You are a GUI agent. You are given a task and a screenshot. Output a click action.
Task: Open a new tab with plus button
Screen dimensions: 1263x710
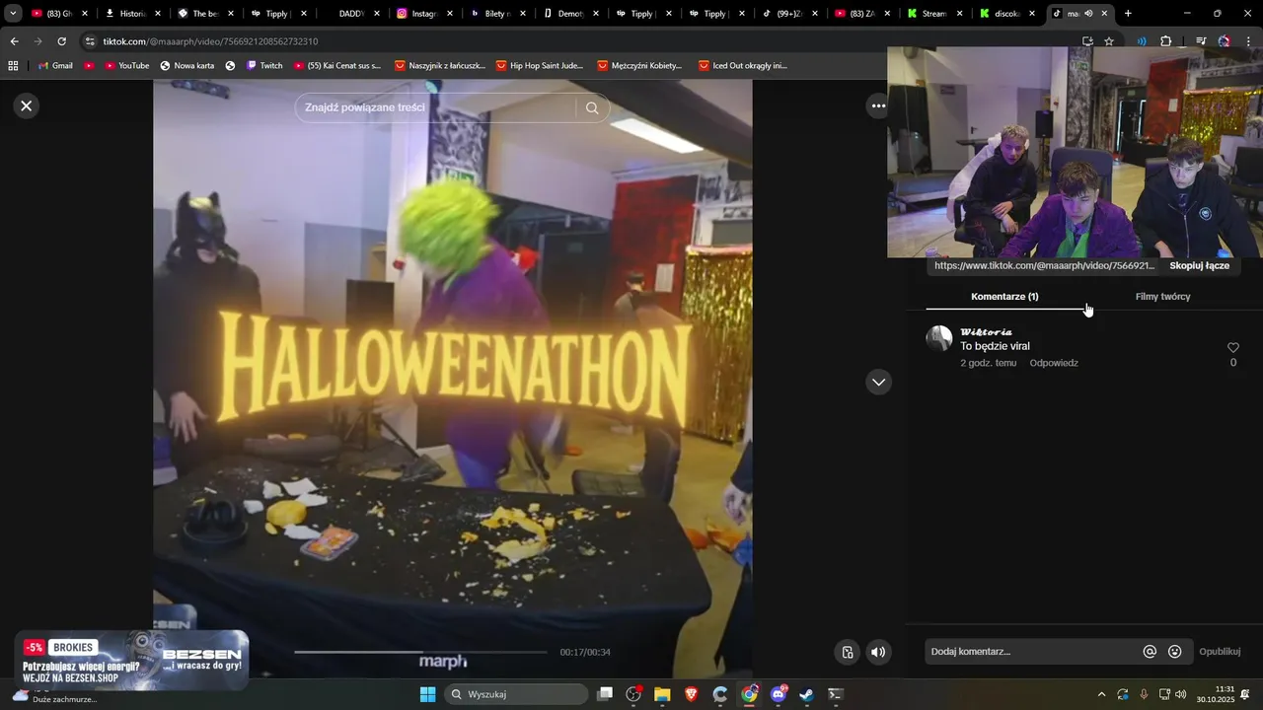tap(1128, 14)
